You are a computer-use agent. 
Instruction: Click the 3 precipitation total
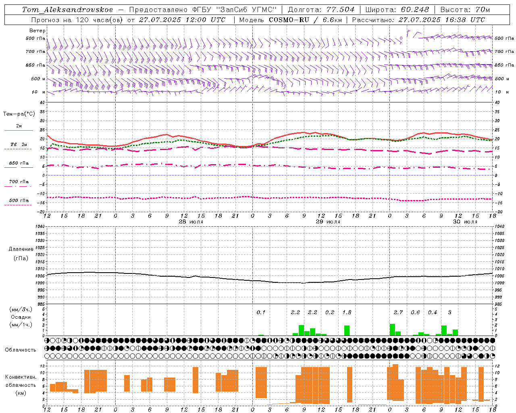point(450,312)
